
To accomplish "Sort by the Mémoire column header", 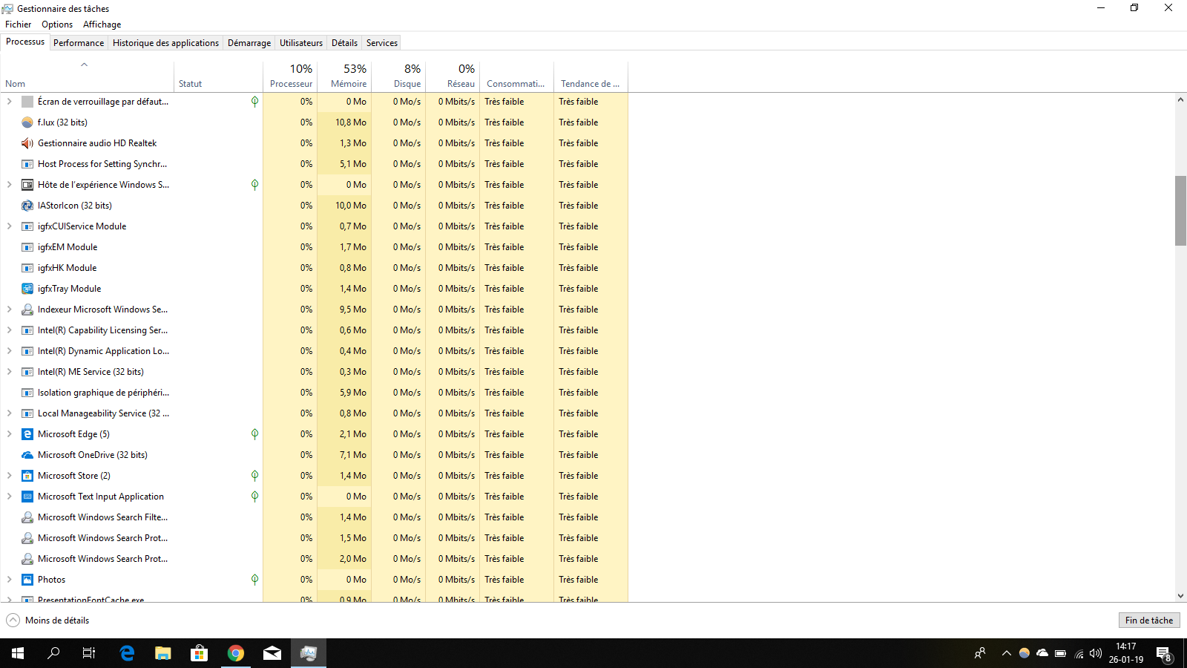I will click(x=344, y=76).
